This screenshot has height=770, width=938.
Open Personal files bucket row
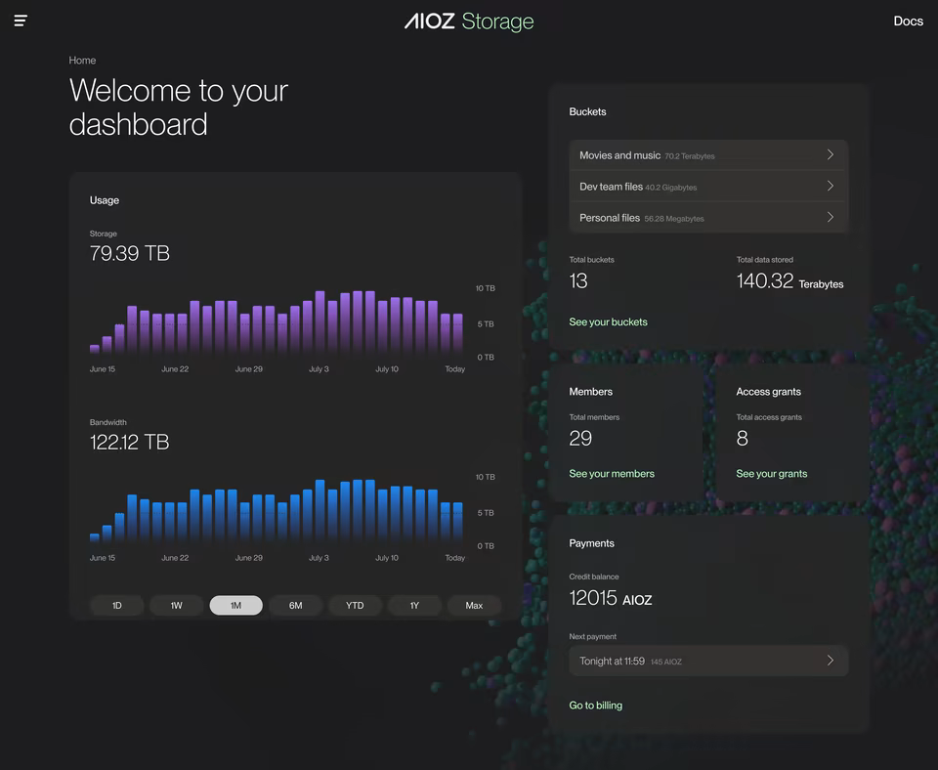[x=708, y=217]
